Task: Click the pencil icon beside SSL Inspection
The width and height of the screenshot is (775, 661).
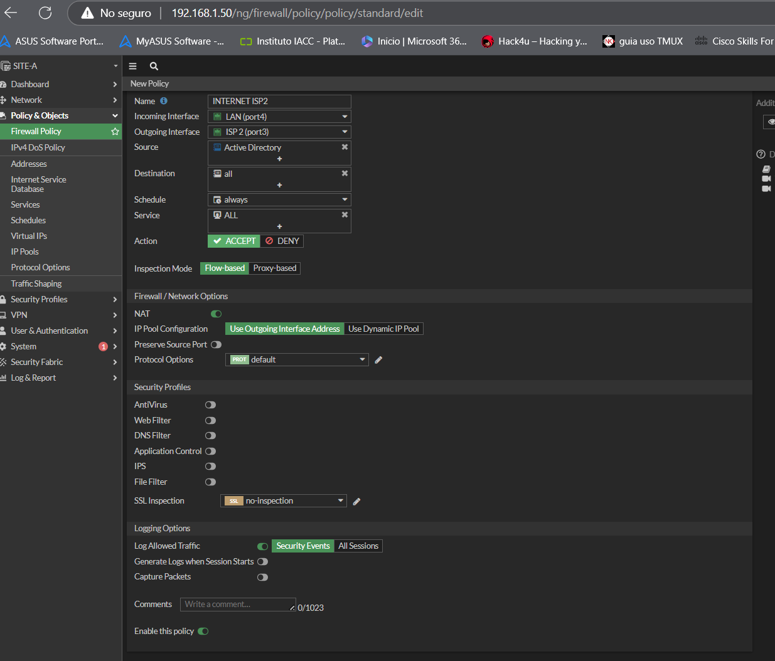Action: (x=356, y=501)
